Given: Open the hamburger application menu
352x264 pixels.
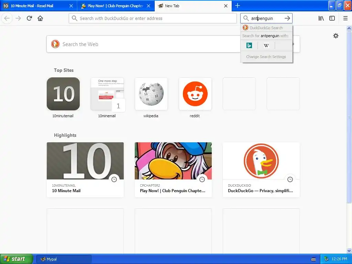Looking at the screenshot, I should [x=345, y=18].
